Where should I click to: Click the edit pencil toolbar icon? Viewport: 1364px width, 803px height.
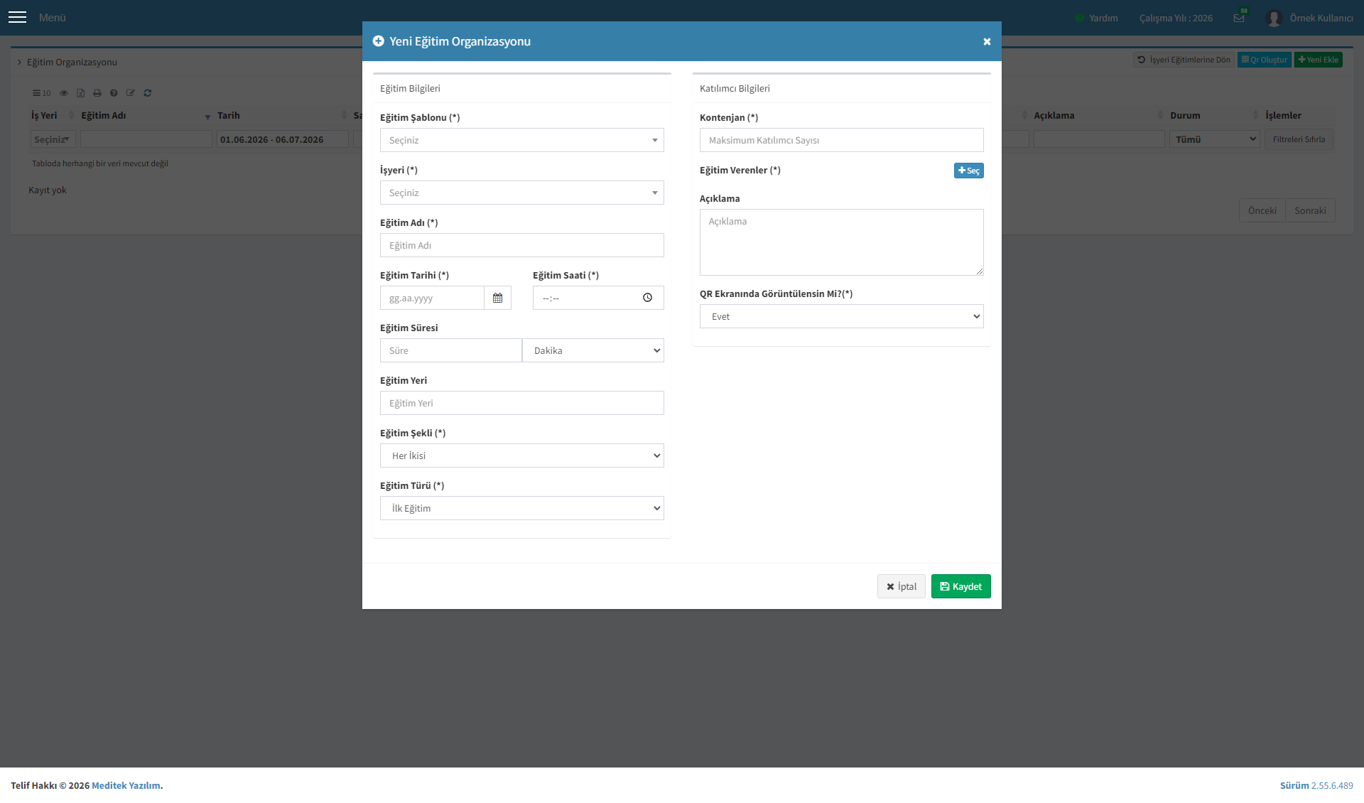point(131,93)
